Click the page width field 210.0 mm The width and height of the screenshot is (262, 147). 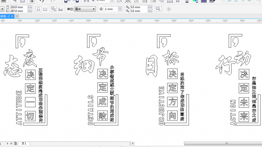(x=18, y=7)
